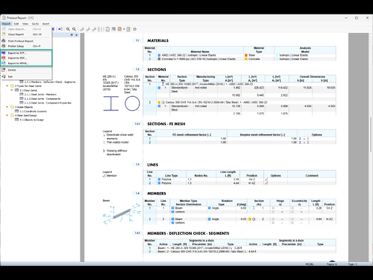Click the brown Concrete material color swatch
Screen dimensions: 373x280
pos(159,59)
